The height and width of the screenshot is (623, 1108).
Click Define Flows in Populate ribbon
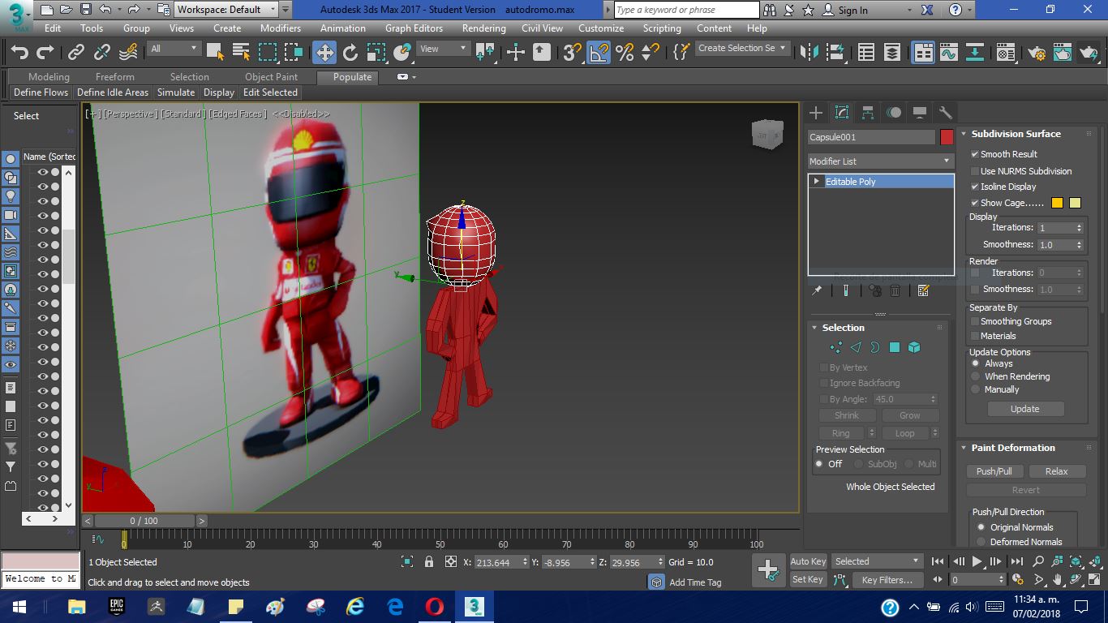point(41,92)
